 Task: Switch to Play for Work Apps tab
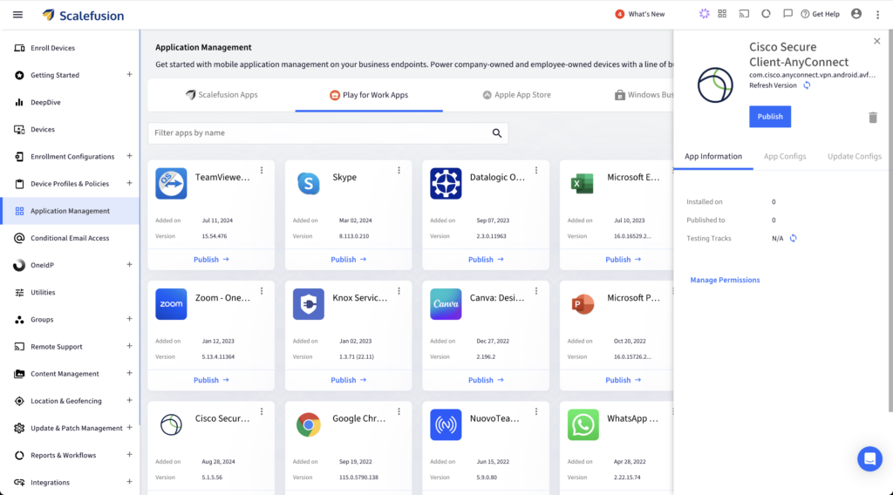(x=369, y=95)
